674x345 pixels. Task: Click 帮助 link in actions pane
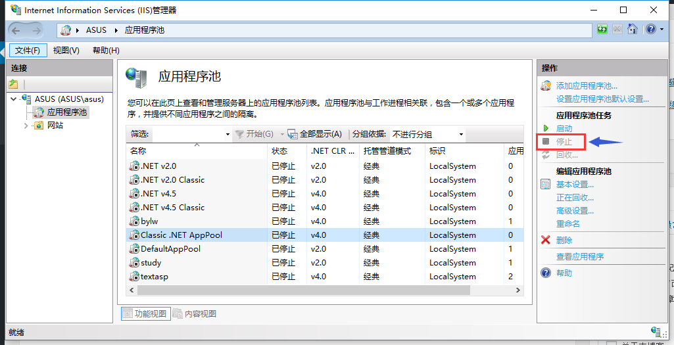click(x=564, y=273)
